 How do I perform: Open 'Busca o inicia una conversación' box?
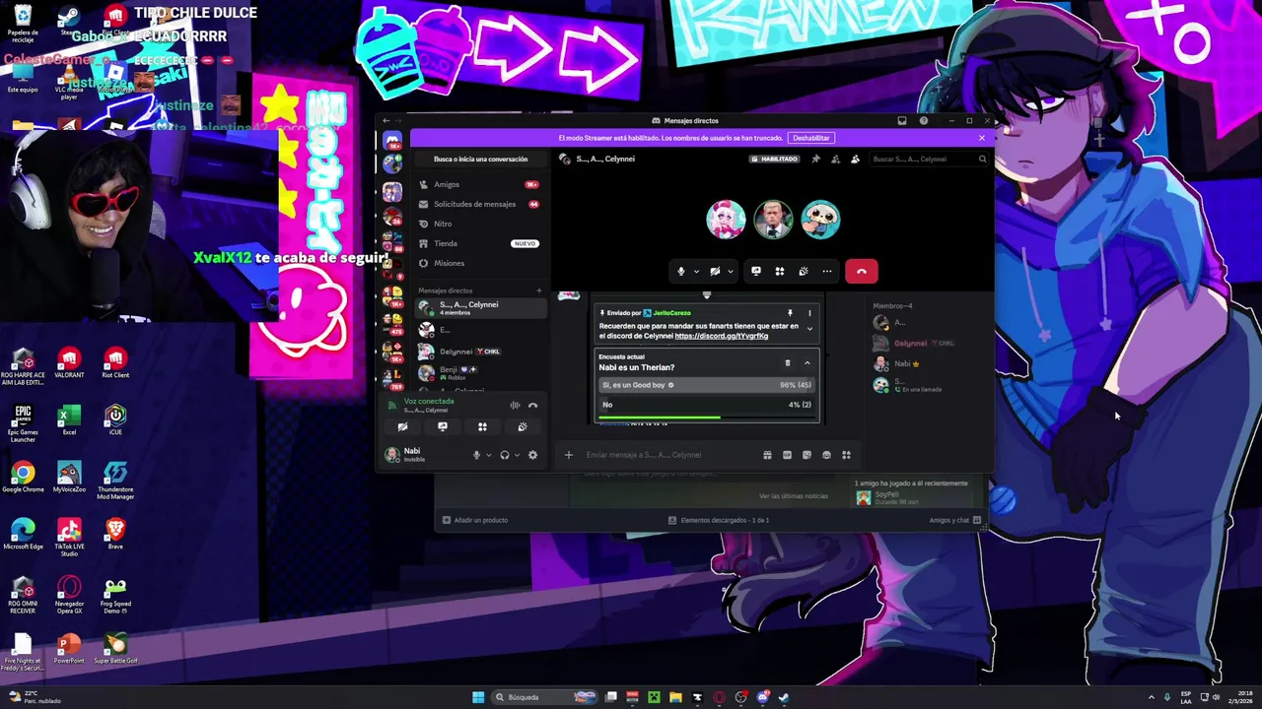coord(481,159)
